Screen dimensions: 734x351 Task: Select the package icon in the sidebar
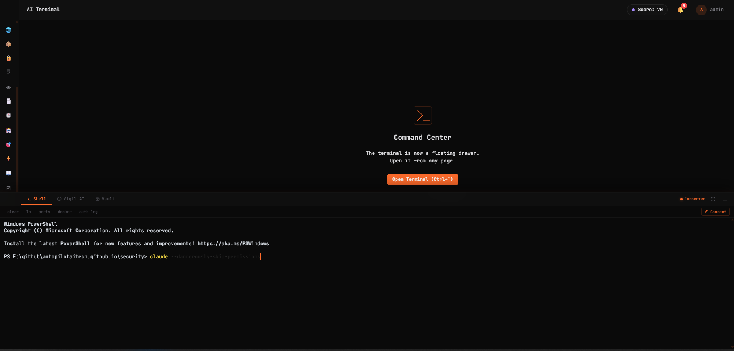click(x=8, y=44)
